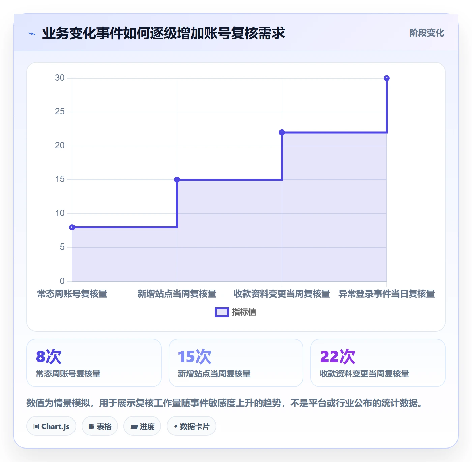Open the Chart.js tag
The width and height of the screenshot is (472, 462).
click(51, 426)
